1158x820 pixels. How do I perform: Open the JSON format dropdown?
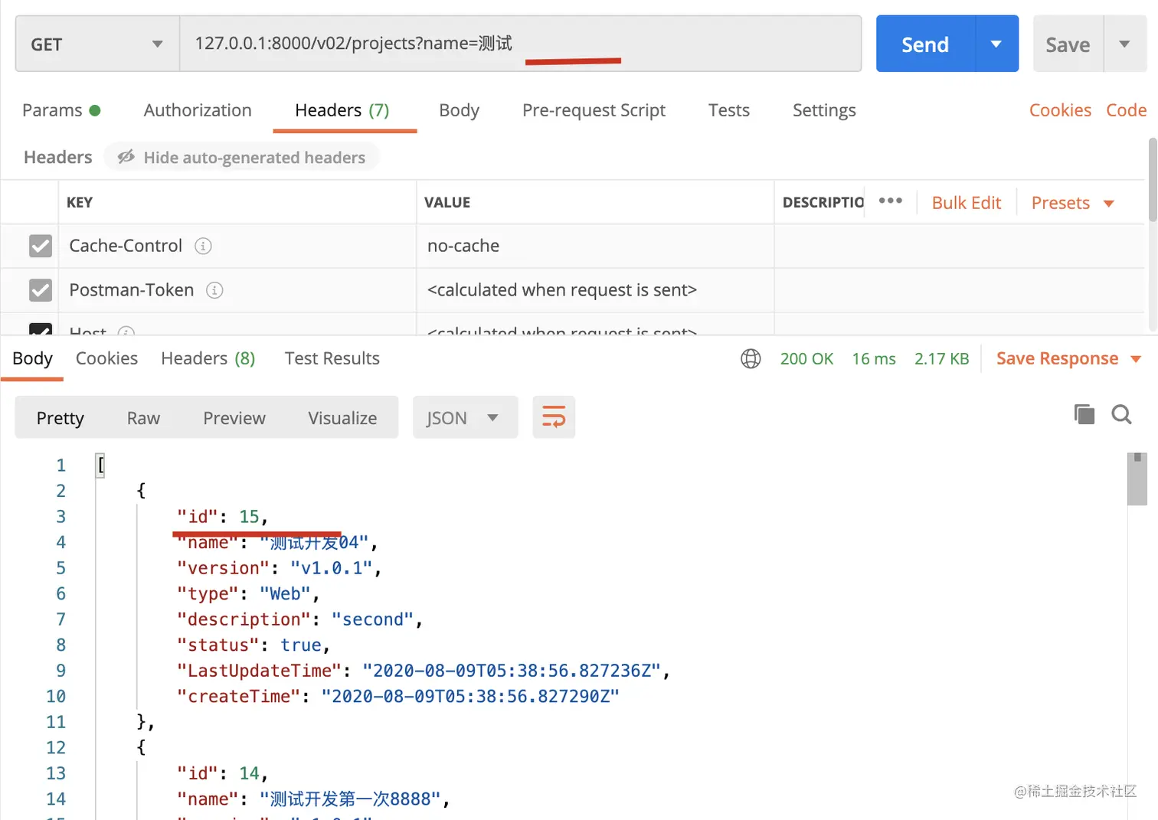click(x=464, y=418)
